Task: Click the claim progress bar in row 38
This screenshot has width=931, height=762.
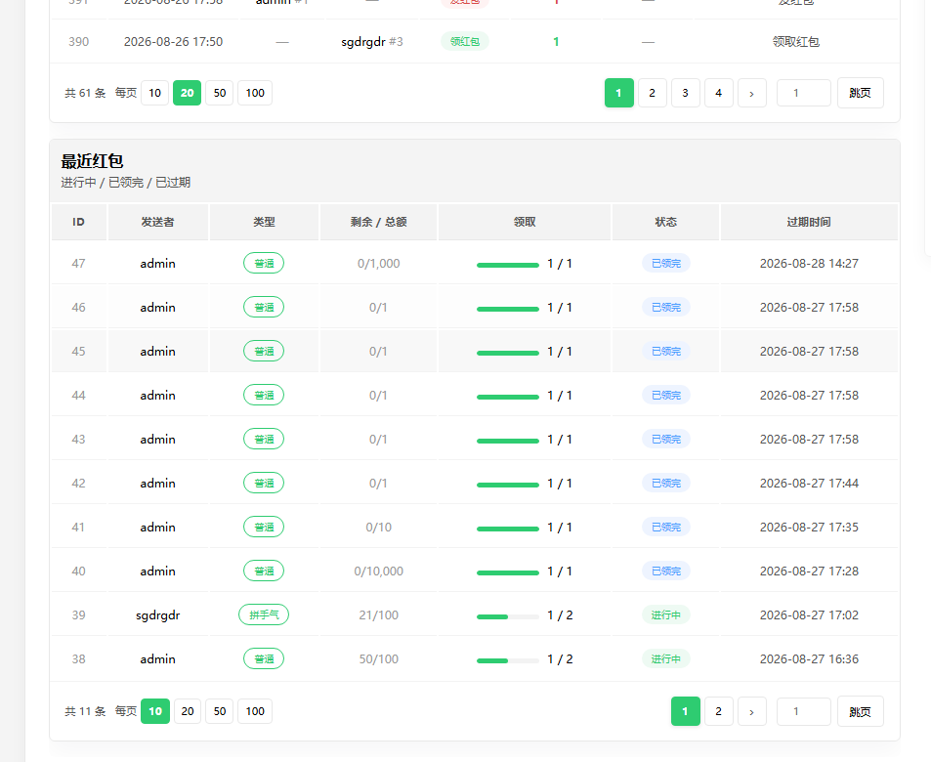Action: coord(508,660)
